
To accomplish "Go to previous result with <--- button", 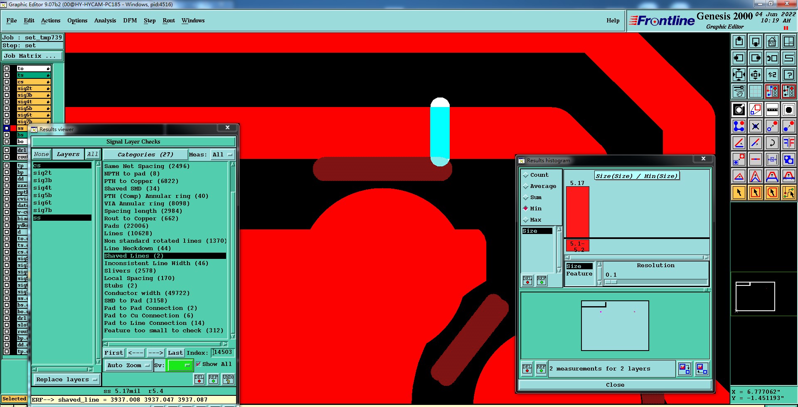I will (x=135, y=353).
